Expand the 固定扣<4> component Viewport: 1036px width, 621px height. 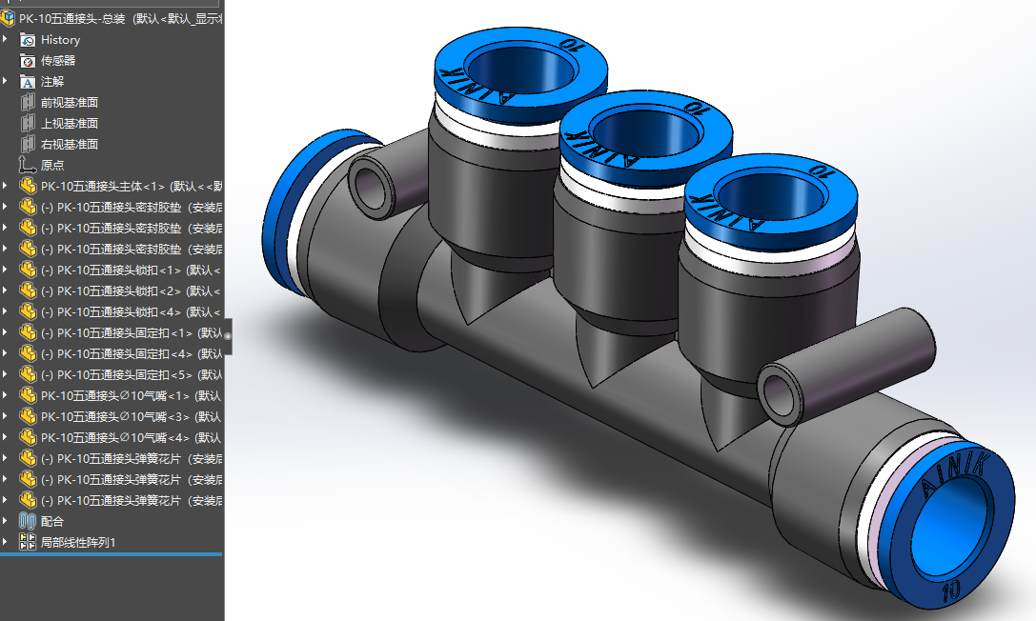tap(6, 353)
